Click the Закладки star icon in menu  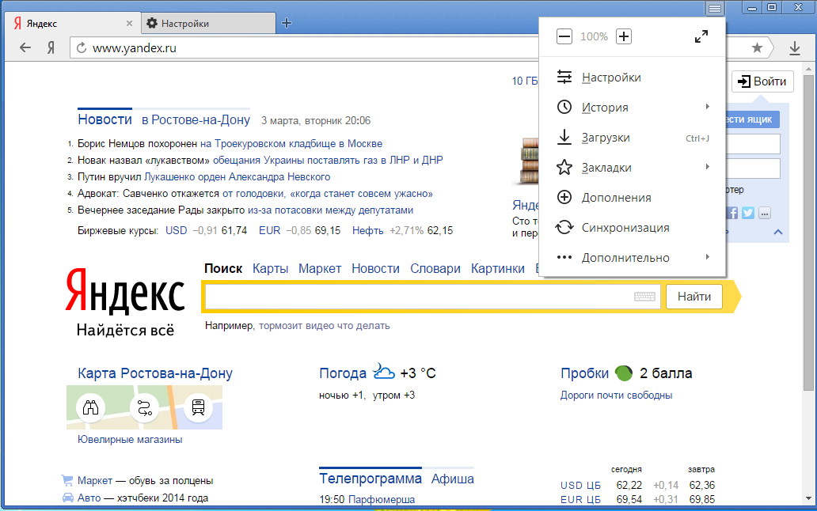564,167
